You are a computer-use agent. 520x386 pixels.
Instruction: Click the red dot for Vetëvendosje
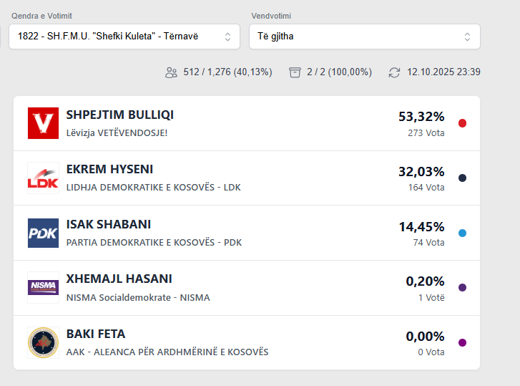[462, 123]
